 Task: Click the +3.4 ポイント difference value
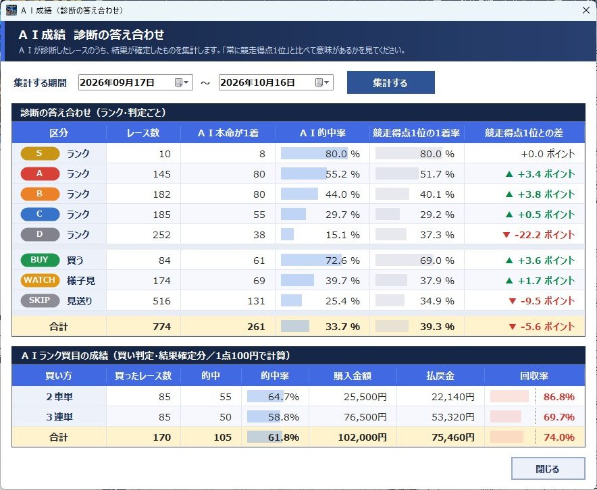540,174
